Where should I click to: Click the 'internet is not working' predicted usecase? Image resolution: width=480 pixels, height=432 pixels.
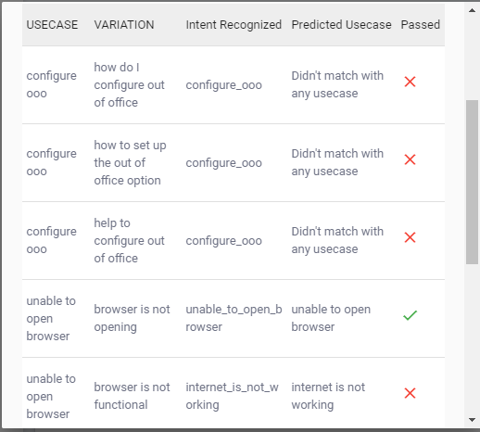click(328, 396)
